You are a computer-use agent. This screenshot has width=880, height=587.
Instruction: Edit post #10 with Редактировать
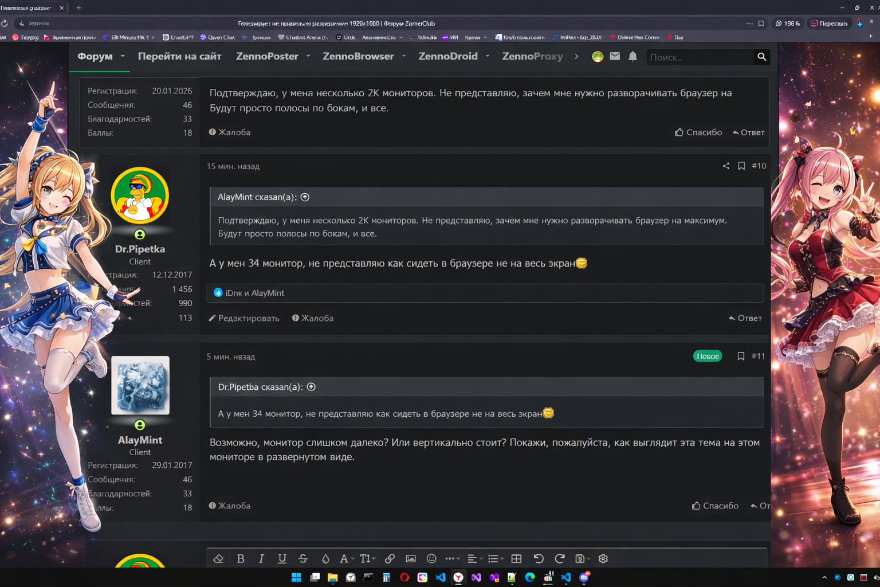click(244, 318)
